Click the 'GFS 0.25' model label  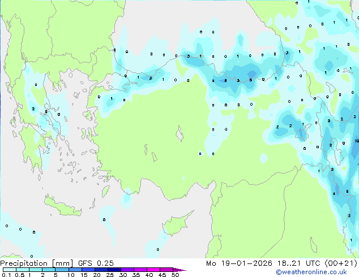coord(96,263)
